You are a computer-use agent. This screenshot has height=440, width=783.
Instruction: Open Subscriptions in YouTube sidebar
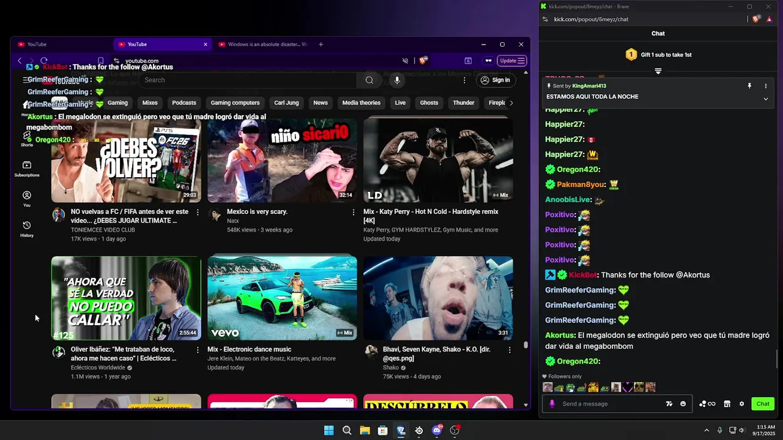pos(27,169)
